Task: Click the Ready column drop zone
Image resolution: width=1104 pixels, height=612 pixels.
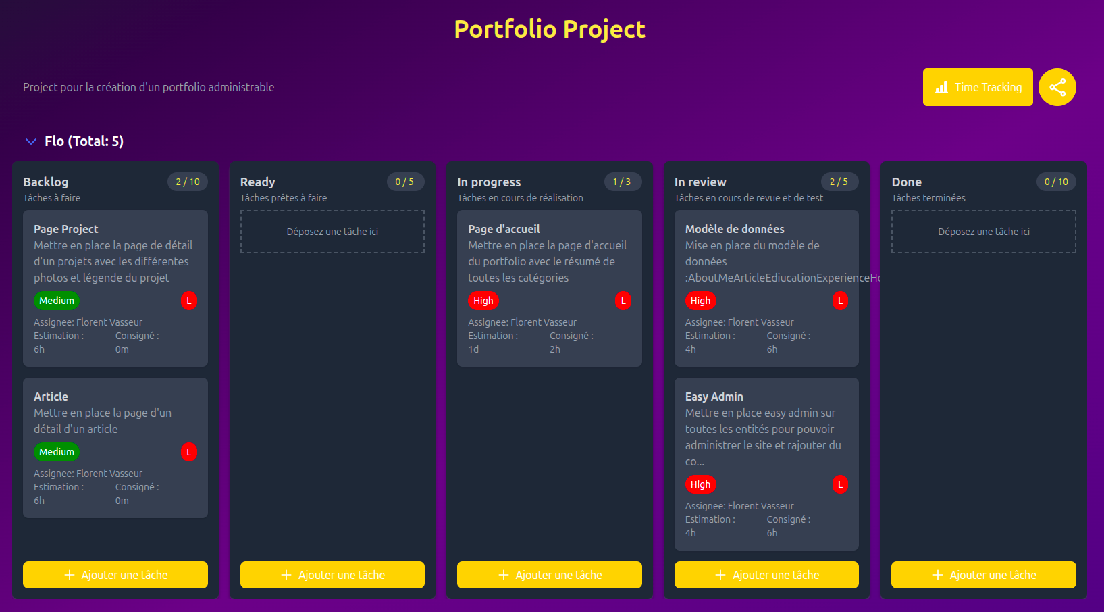Action: click(332, 232)
